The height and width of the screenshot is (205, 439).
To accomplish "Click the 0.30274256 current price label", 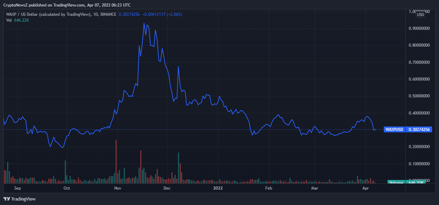I will pyautogui.click(x=418, y=130).
